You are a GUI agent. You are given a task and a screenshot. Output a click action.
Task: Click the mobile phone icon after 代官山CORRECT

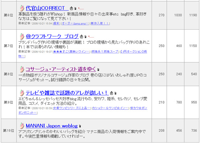pos(76,8)
